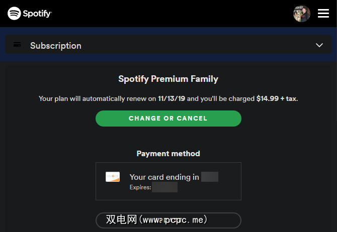337x232 pixels.
Task: Open the profile avatar picture
Action: 302,14
